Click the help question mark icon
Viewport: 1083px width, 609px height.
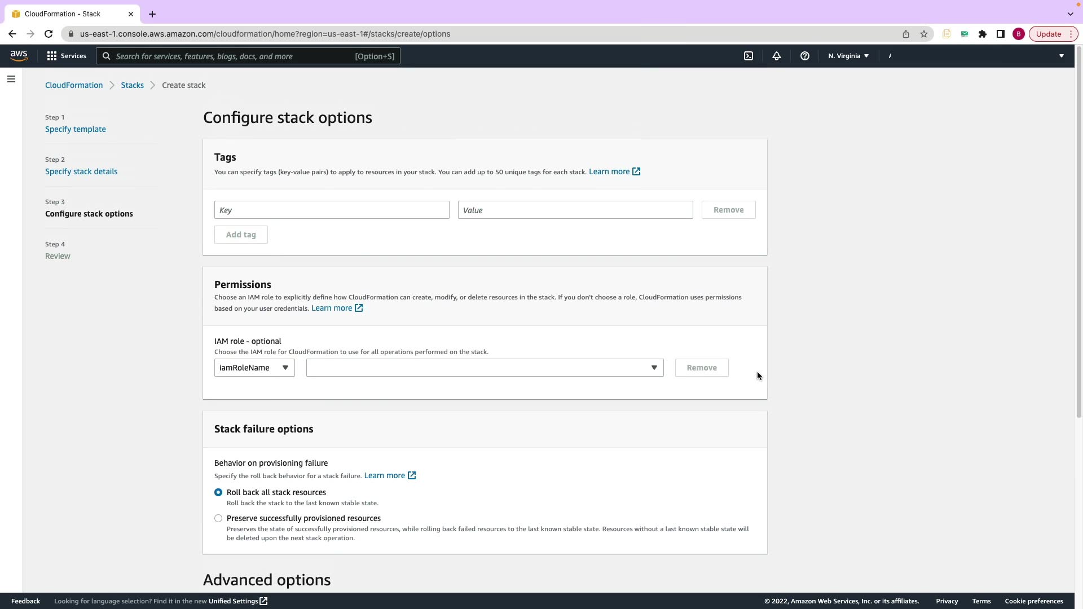(805, 56)
